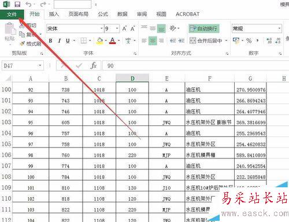The image size is (289, 222).
Task: Open the 对齐方式 alignment dialog launcher
Action: (227, 54)
